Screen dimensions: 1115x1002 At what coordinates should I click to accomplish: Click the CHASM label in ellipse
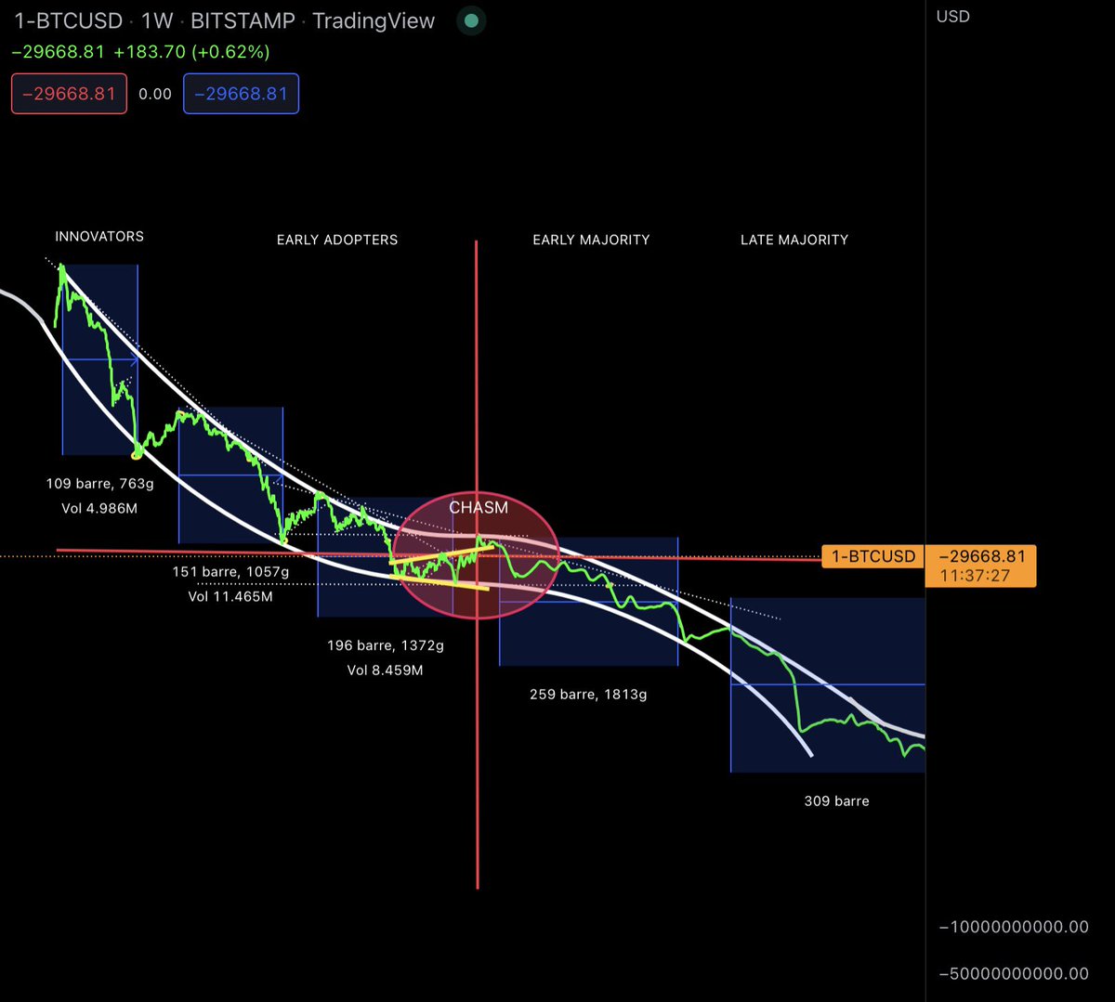[479, 508]
